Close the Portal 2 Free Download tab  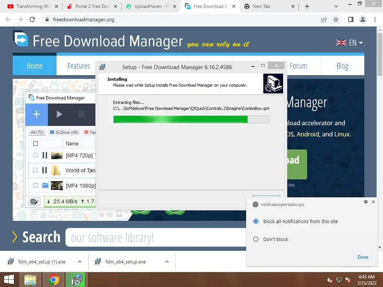(116, 6)
